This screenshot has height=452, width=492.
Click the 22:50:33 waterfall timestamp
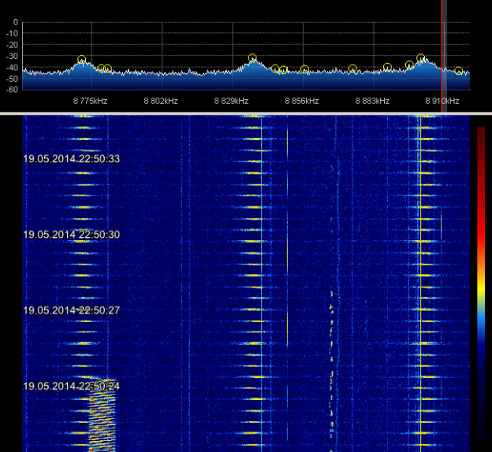(72, 158)
